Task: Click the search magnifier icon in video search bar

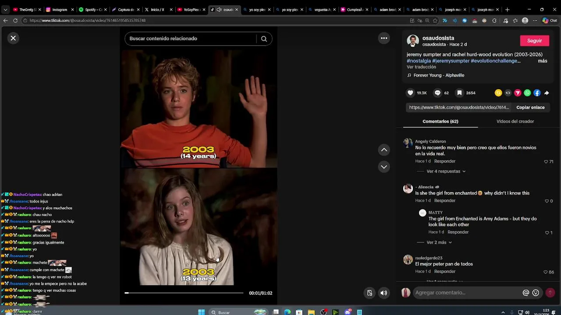Action: coord(264,38)
